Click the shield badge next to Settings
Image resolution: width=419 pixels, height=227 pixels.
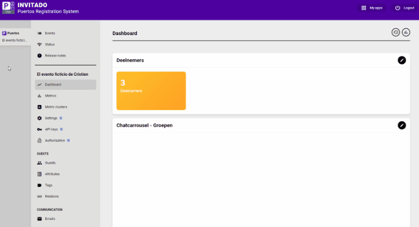tap(61, 118)
